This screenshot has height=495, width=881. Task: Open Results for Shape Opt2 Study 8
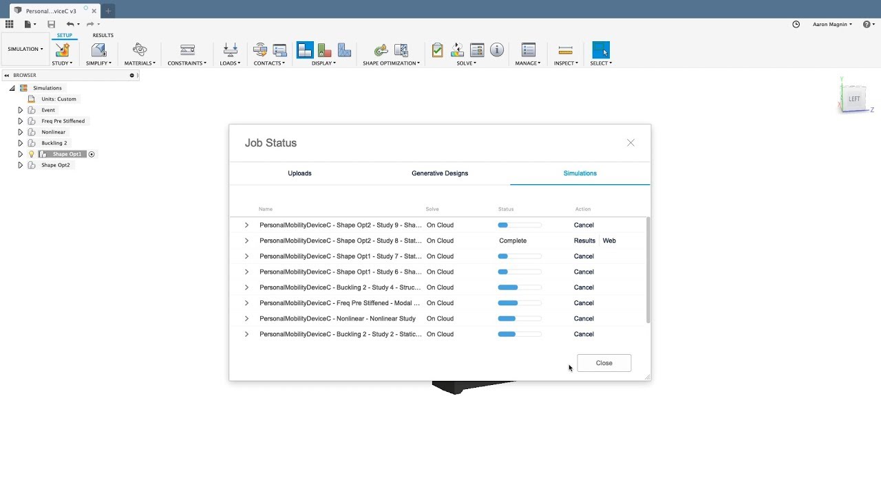[x=584, y=241]
